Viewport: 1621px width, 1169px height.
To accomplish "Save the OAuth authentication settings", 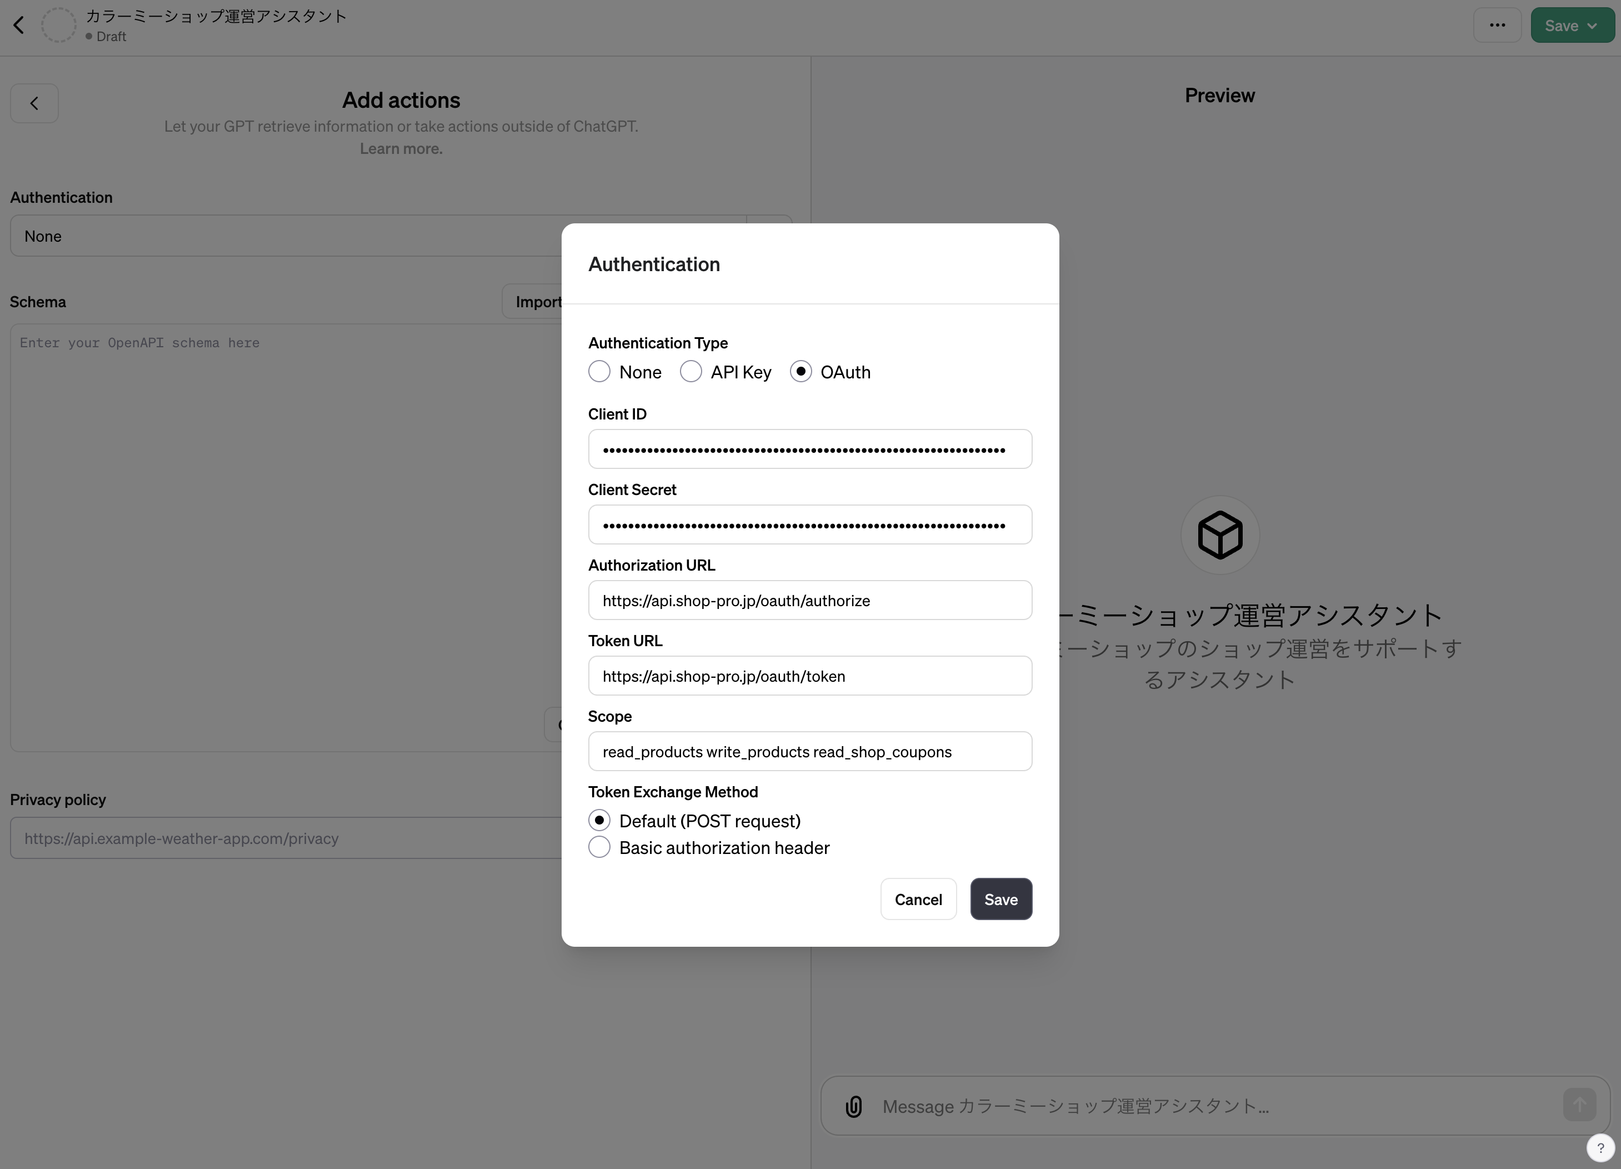I will tap(1000, 899).
